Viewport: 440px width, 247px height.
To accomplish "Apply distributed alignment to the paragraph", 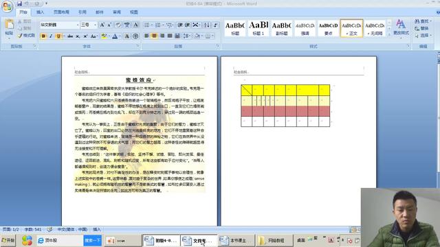I will (x=177, y=36).
